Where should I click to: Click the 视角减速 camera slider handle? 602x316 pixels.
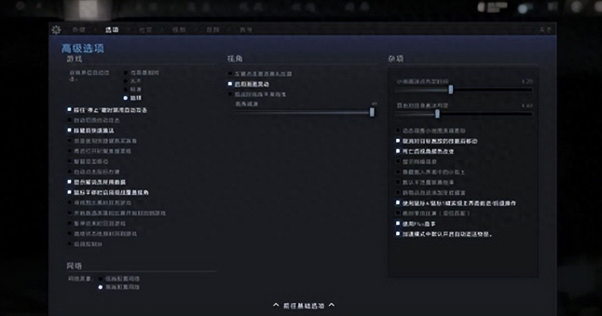coord(372,112)
